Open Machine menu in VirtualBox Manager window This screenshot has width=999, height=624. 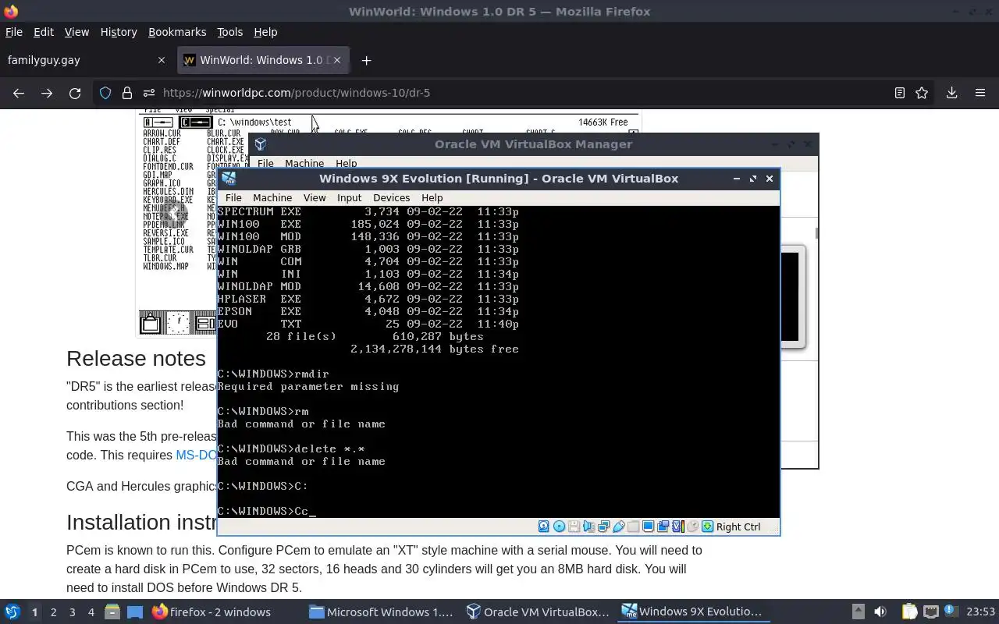pos(304,164)
